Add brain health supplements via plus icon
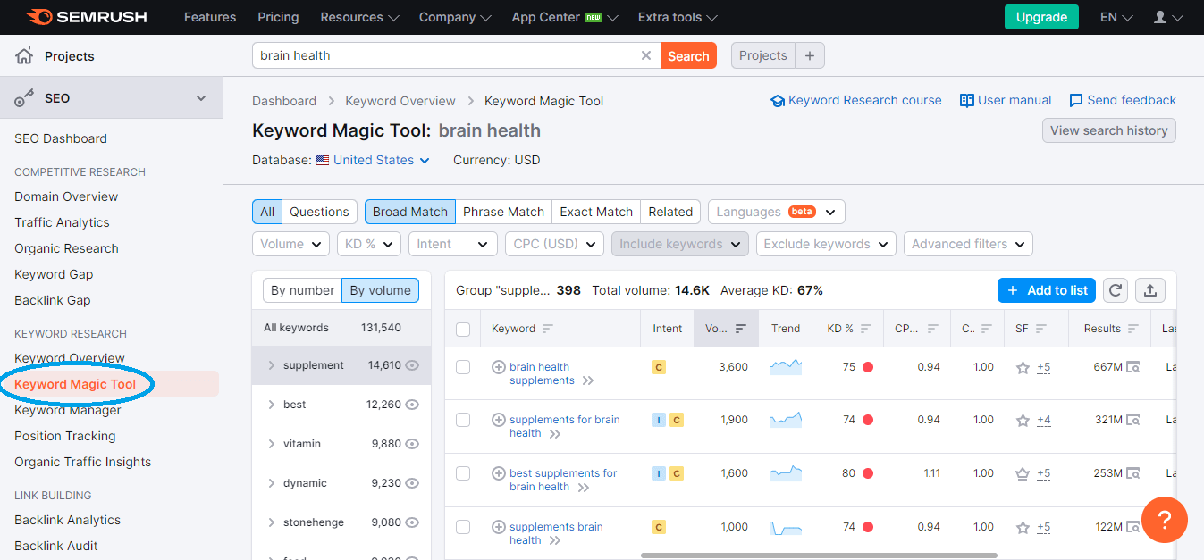Screen dimensions: 1204x560 tap(499, 367)
